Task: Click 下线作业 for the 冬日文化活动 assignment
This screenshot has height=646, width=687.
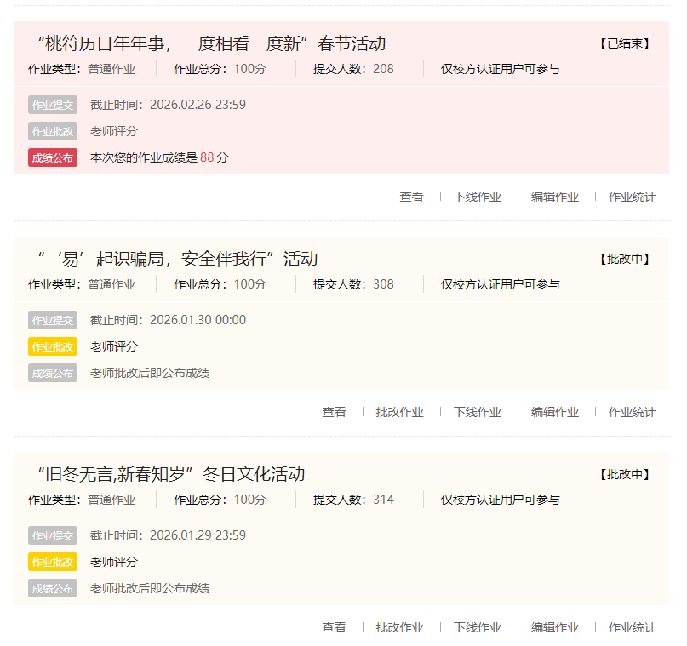Action: 477,627
